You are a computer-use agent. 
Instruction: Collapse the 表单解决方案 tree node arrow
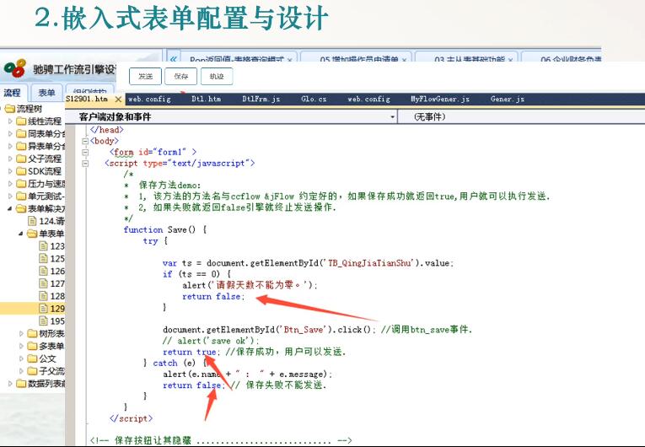(9, 208)
